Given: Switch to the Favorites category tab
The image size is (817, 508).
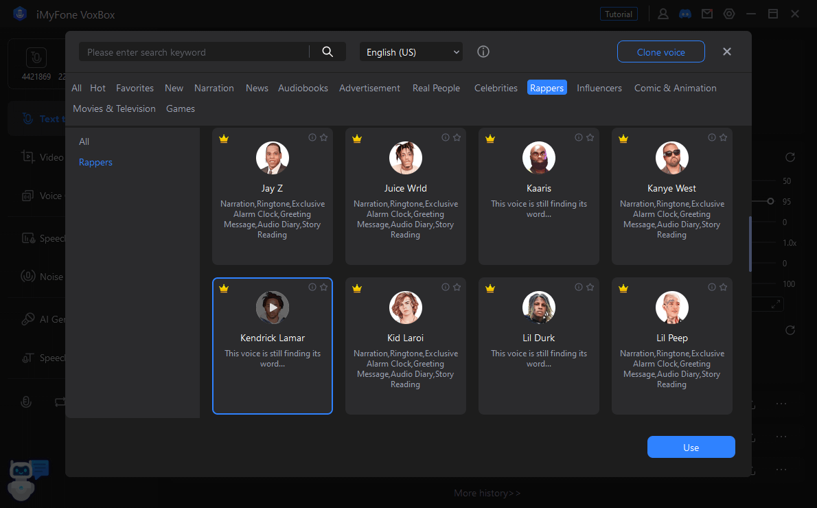Looking at the screenshot, I should pos(135,88).
